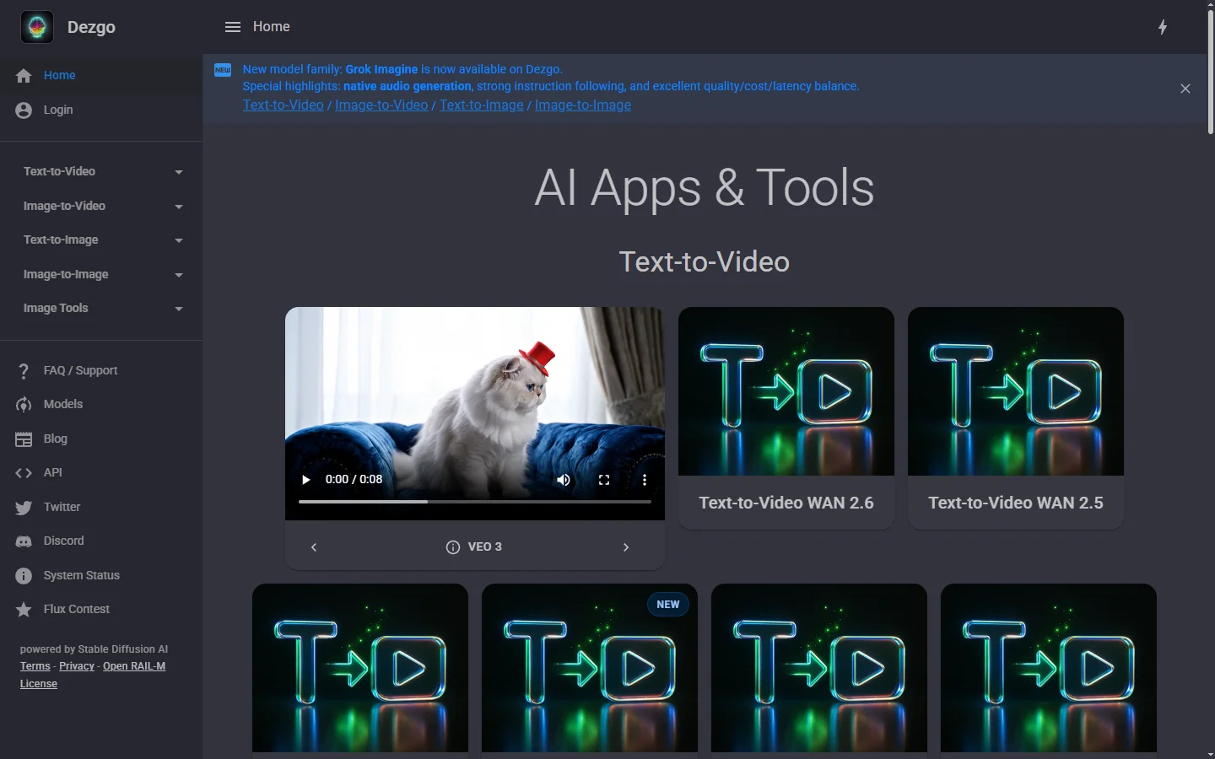Viewport: 1215px width, 759px height.
Task: Click the Blog icon in sidebar
Action: point(24,439)
